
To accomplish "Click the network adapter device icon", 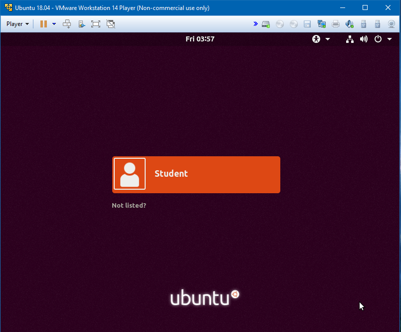I will click(x=322, y=24).
